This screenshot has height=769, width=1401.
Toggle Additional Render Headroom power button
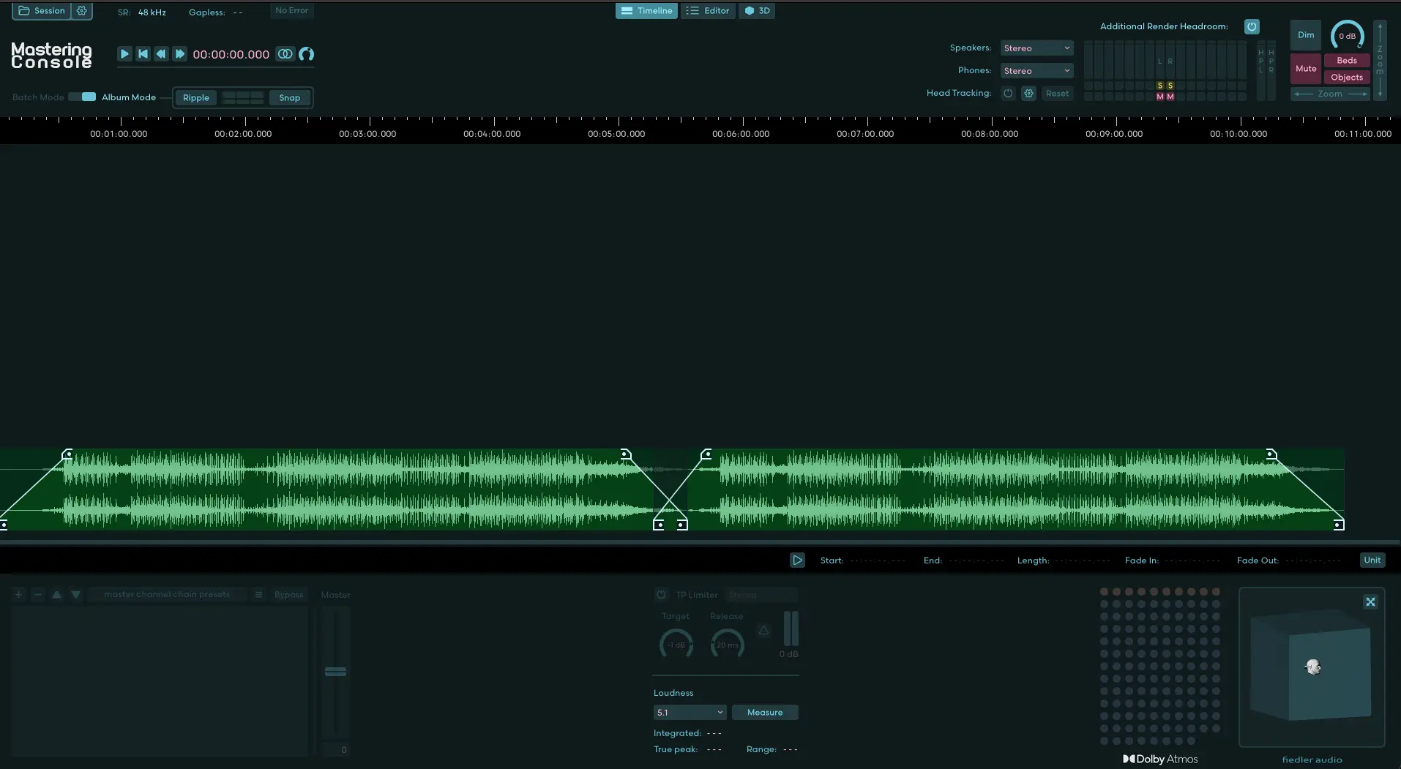[1252, 26]
